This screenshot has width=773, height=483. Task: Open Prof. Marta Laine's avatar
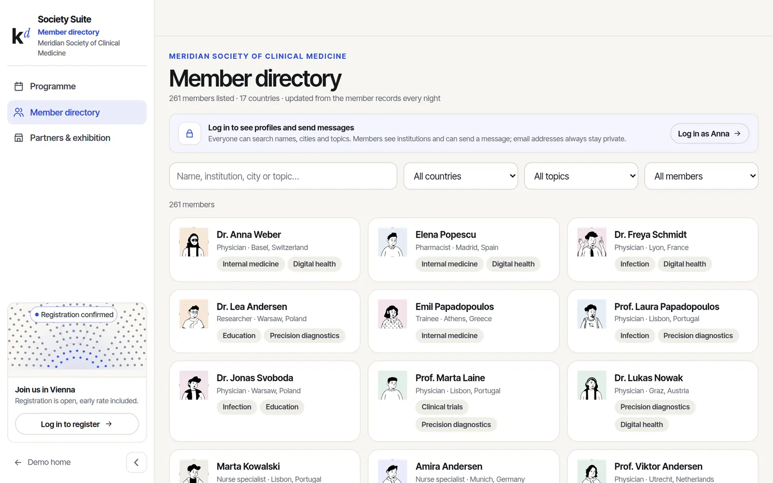(x=392, y=385)
